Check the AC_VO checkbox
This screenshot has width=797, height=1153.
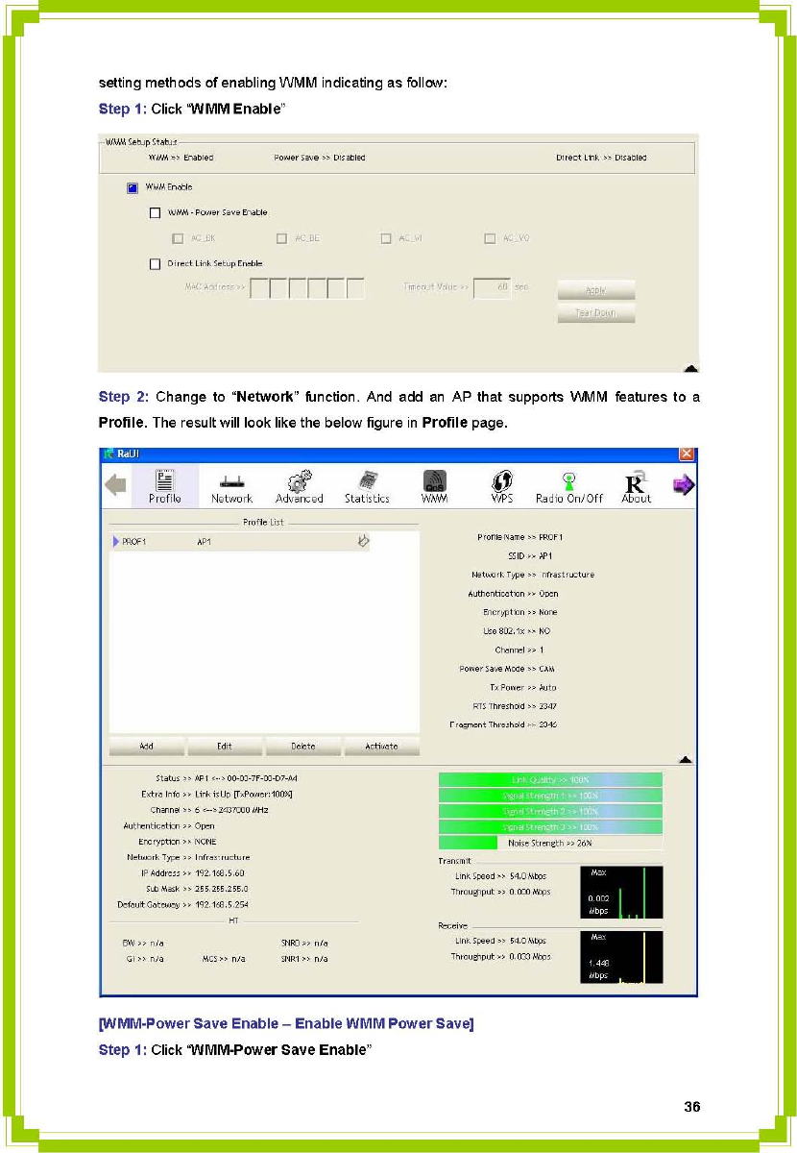click(x=490, y=238)
